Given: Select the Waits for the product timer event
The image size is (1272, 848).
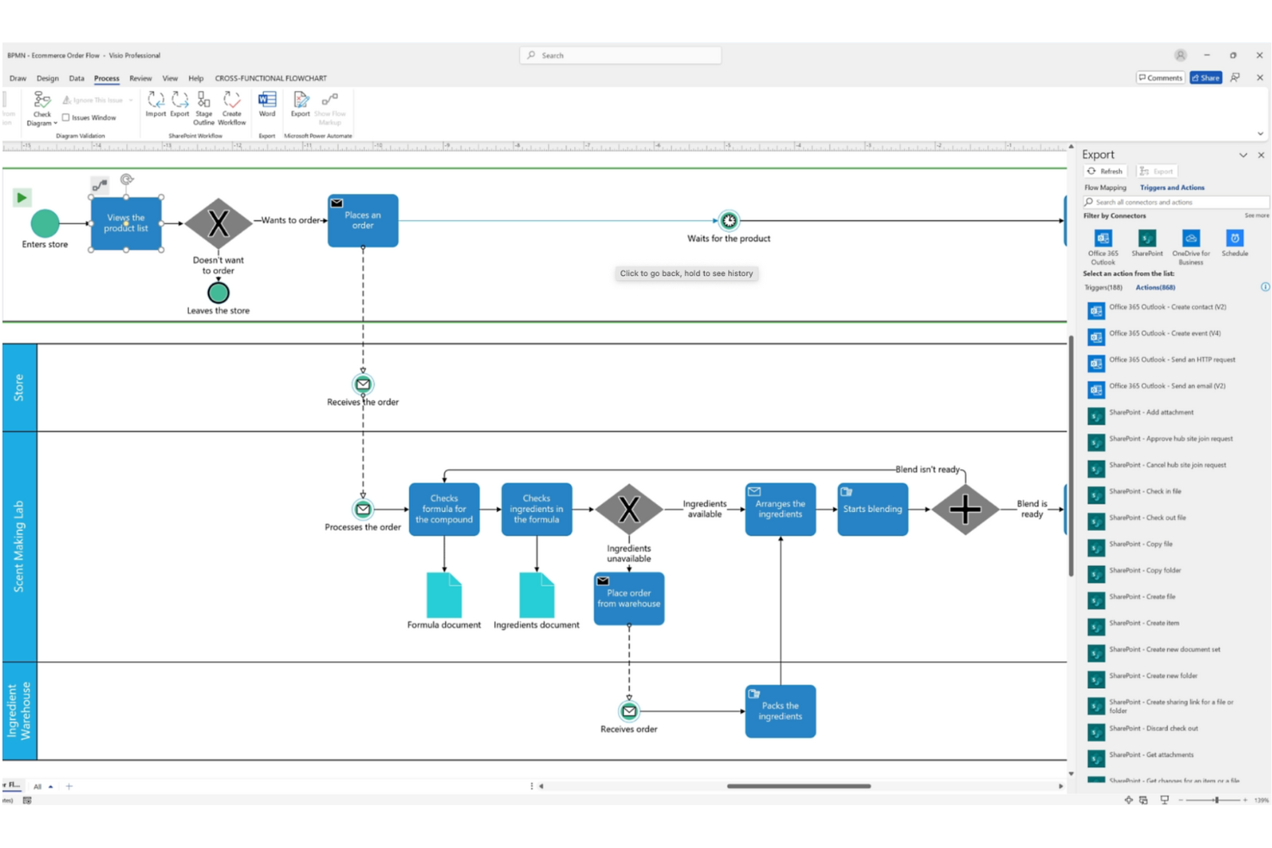Looking at the screenshot, I should coord(729,221).
